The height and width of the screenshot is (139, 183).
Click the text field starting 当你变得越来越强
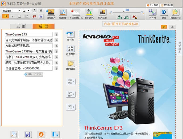point(29,40)
